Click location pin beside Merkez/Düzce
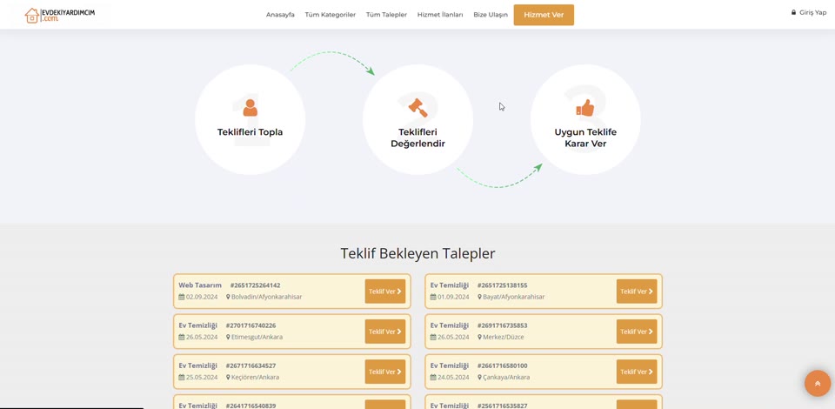835x409 pixels. coord(480,337)
